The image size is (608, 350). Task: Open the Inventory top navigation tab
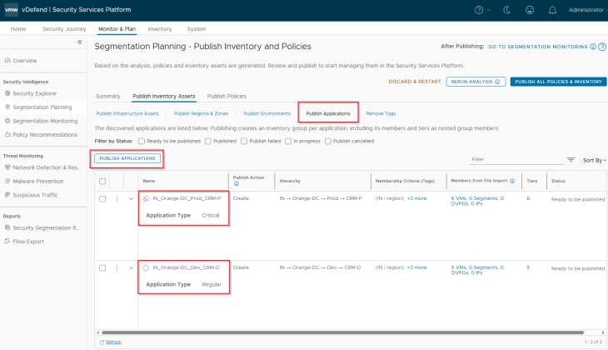coord(160,28)
